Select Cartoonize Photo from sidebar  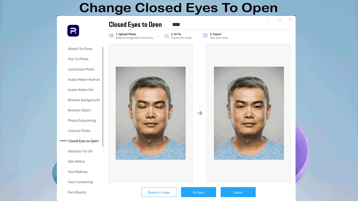[81, 69]
